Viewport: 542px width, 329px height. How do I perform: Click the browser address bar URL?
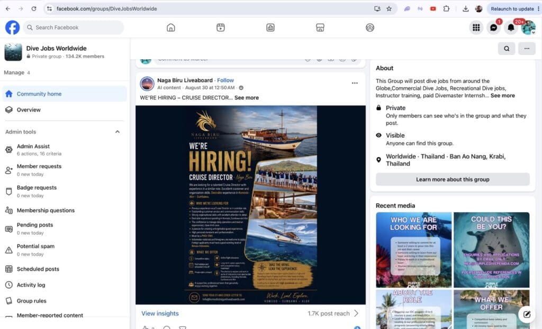106,8
